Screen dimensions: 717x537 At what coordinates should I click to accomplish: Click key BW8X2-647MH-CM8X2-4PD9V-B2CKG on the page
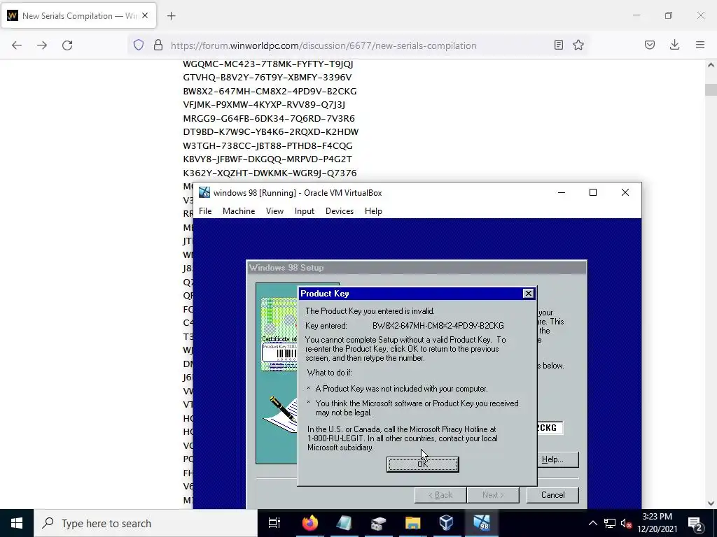(270, 92)
